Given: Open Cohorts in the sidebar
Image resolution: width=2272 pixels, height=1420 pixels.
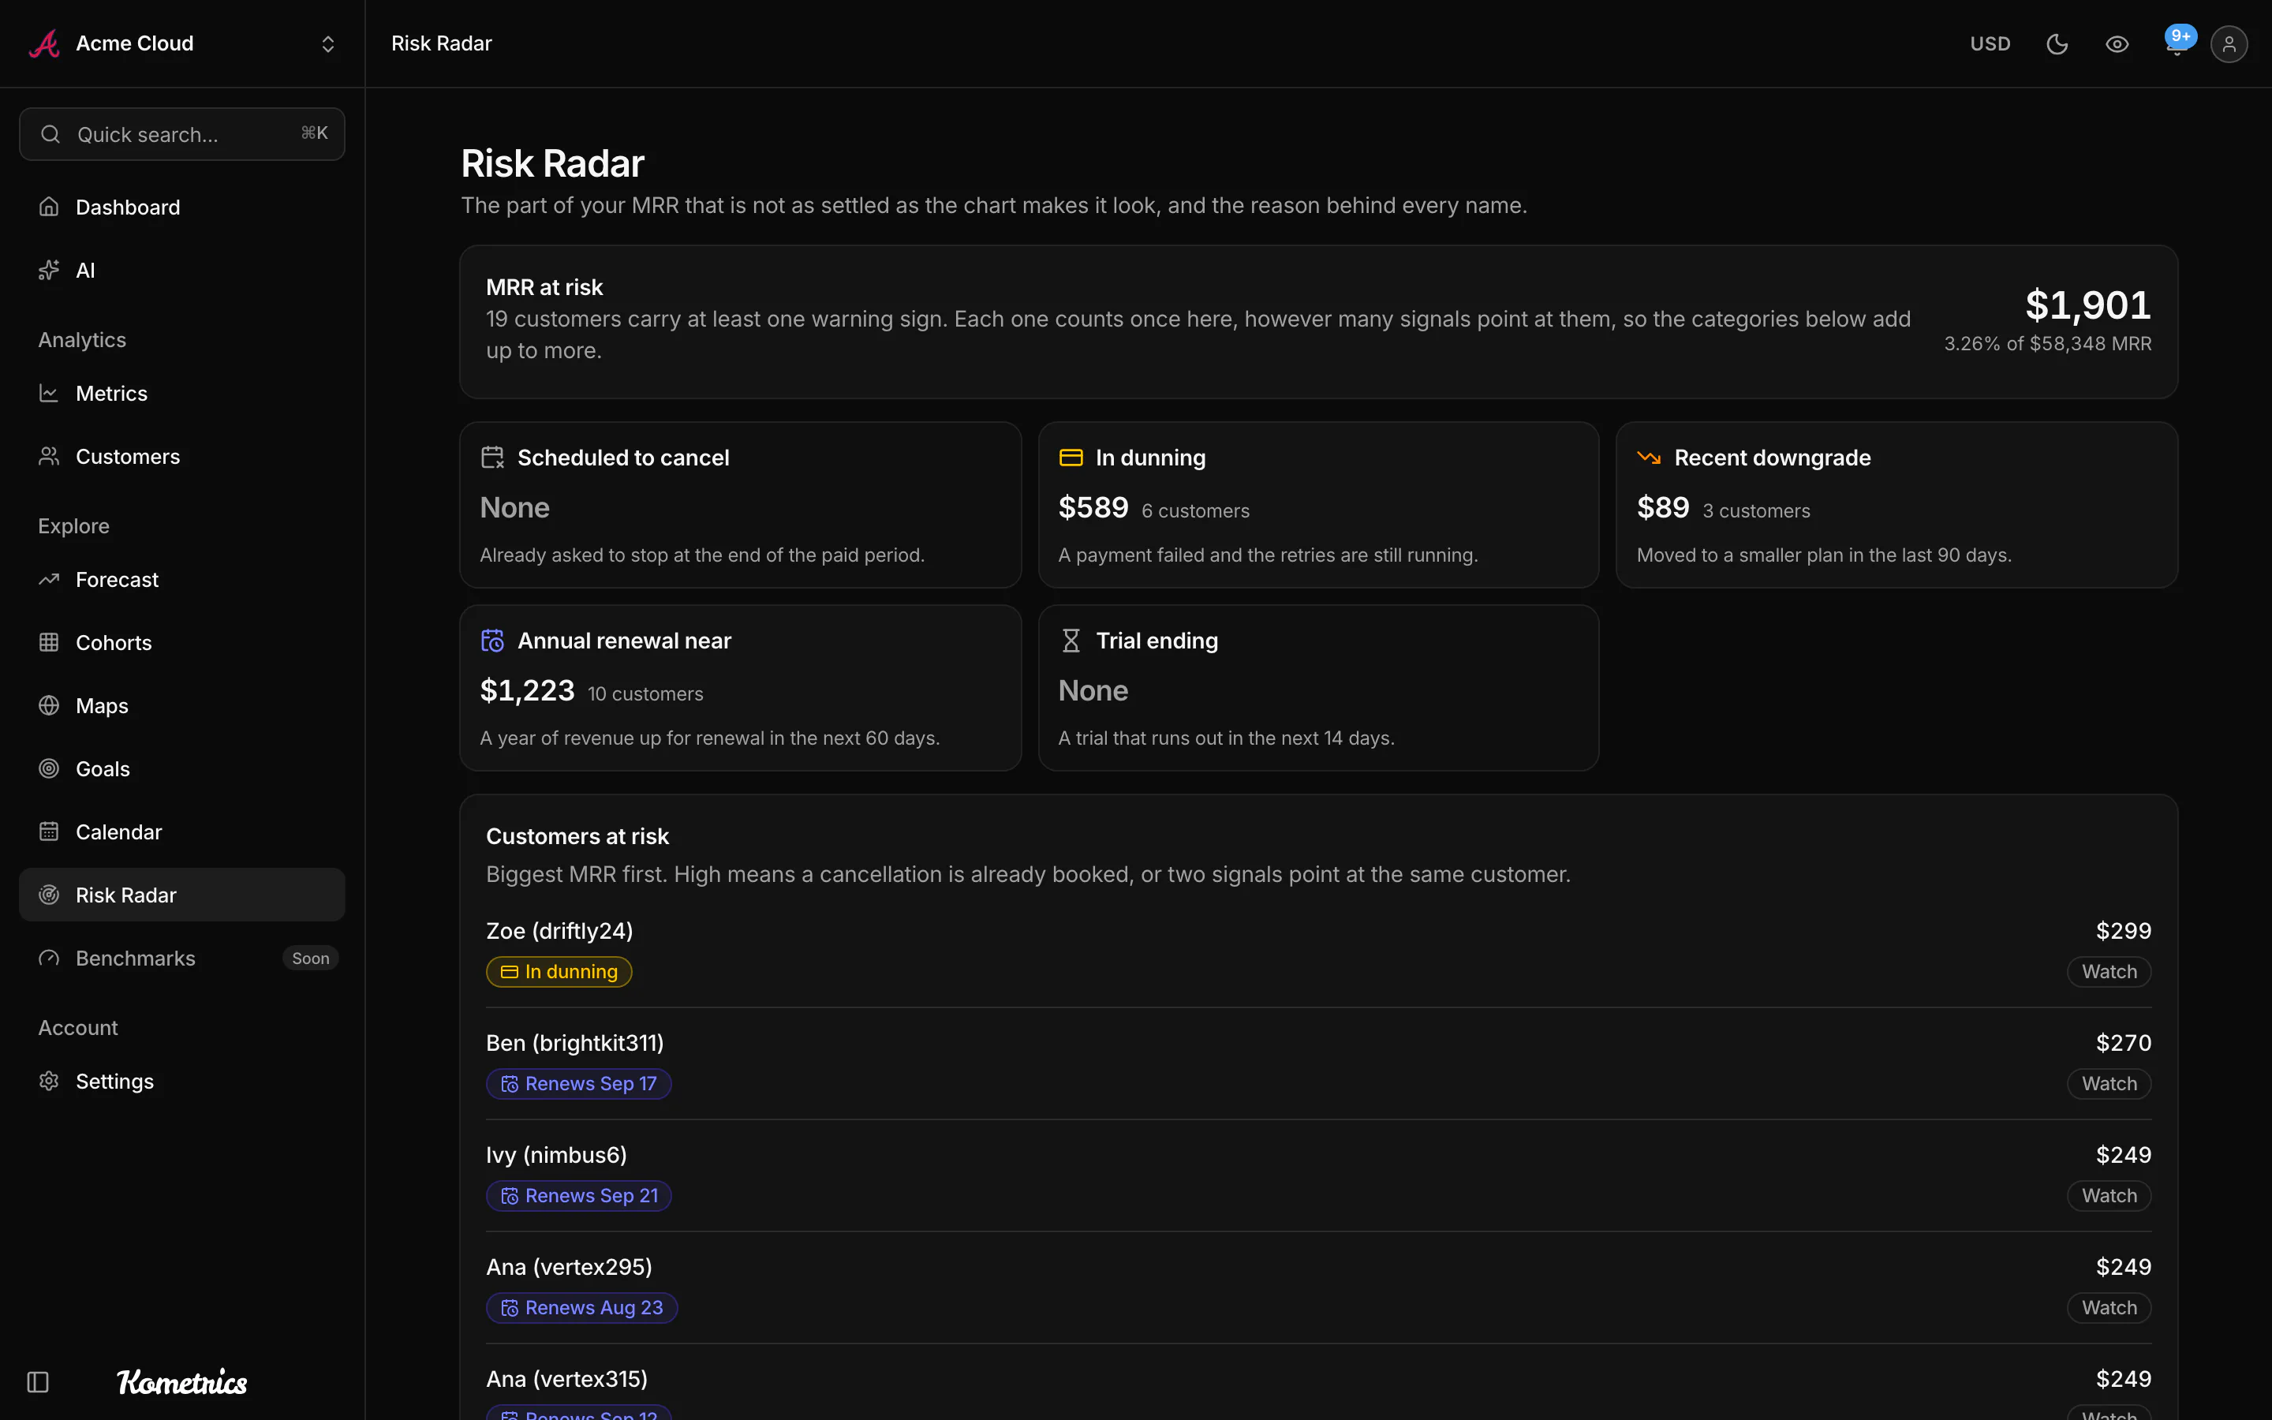Looking at the screenshot, I should 182,642.
